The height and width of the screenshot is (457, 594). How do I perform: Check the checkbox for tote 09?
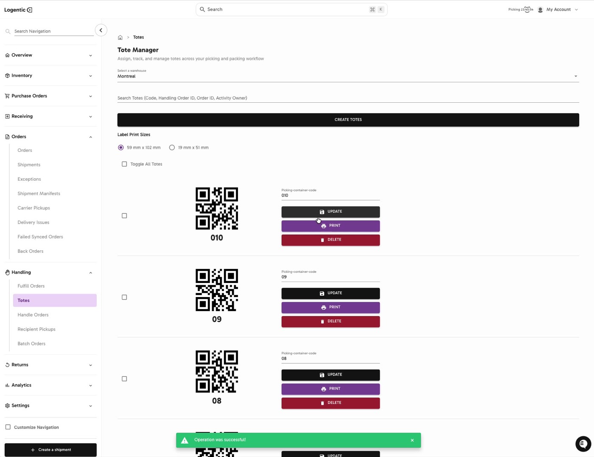[124, 297]
